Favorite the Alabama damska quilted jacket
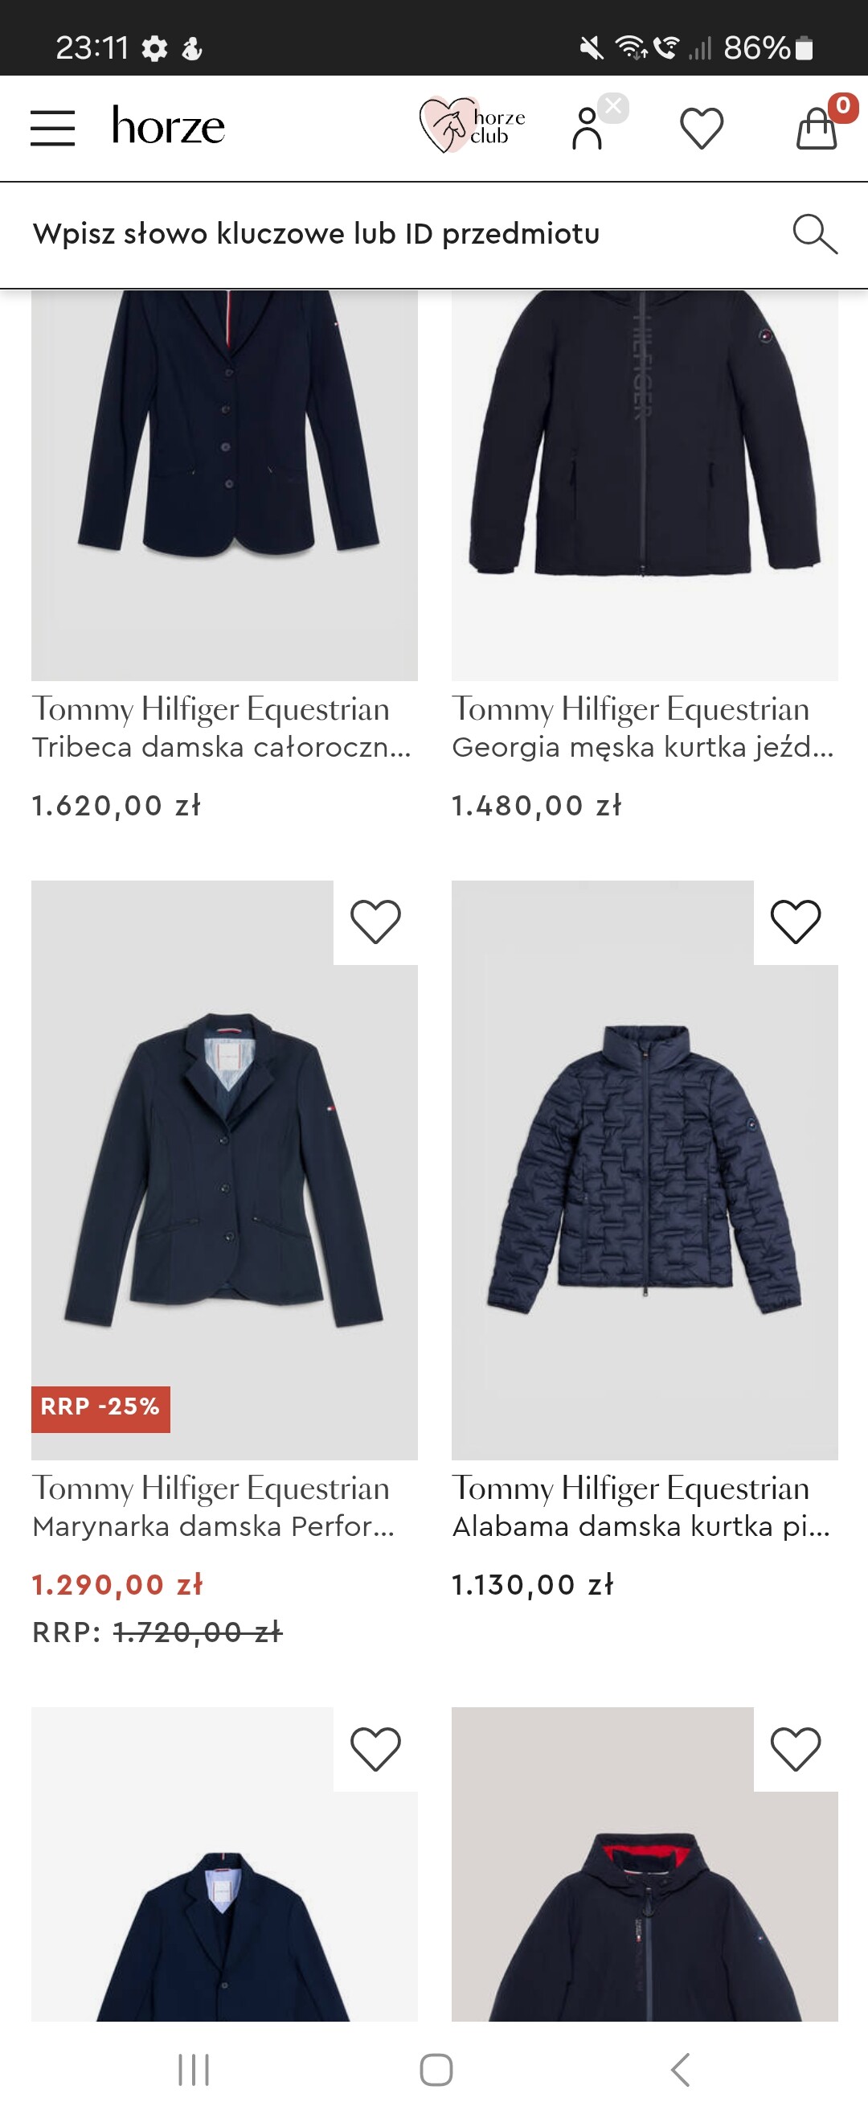This screenshot has height=2123, width=868. coord(796,922)
